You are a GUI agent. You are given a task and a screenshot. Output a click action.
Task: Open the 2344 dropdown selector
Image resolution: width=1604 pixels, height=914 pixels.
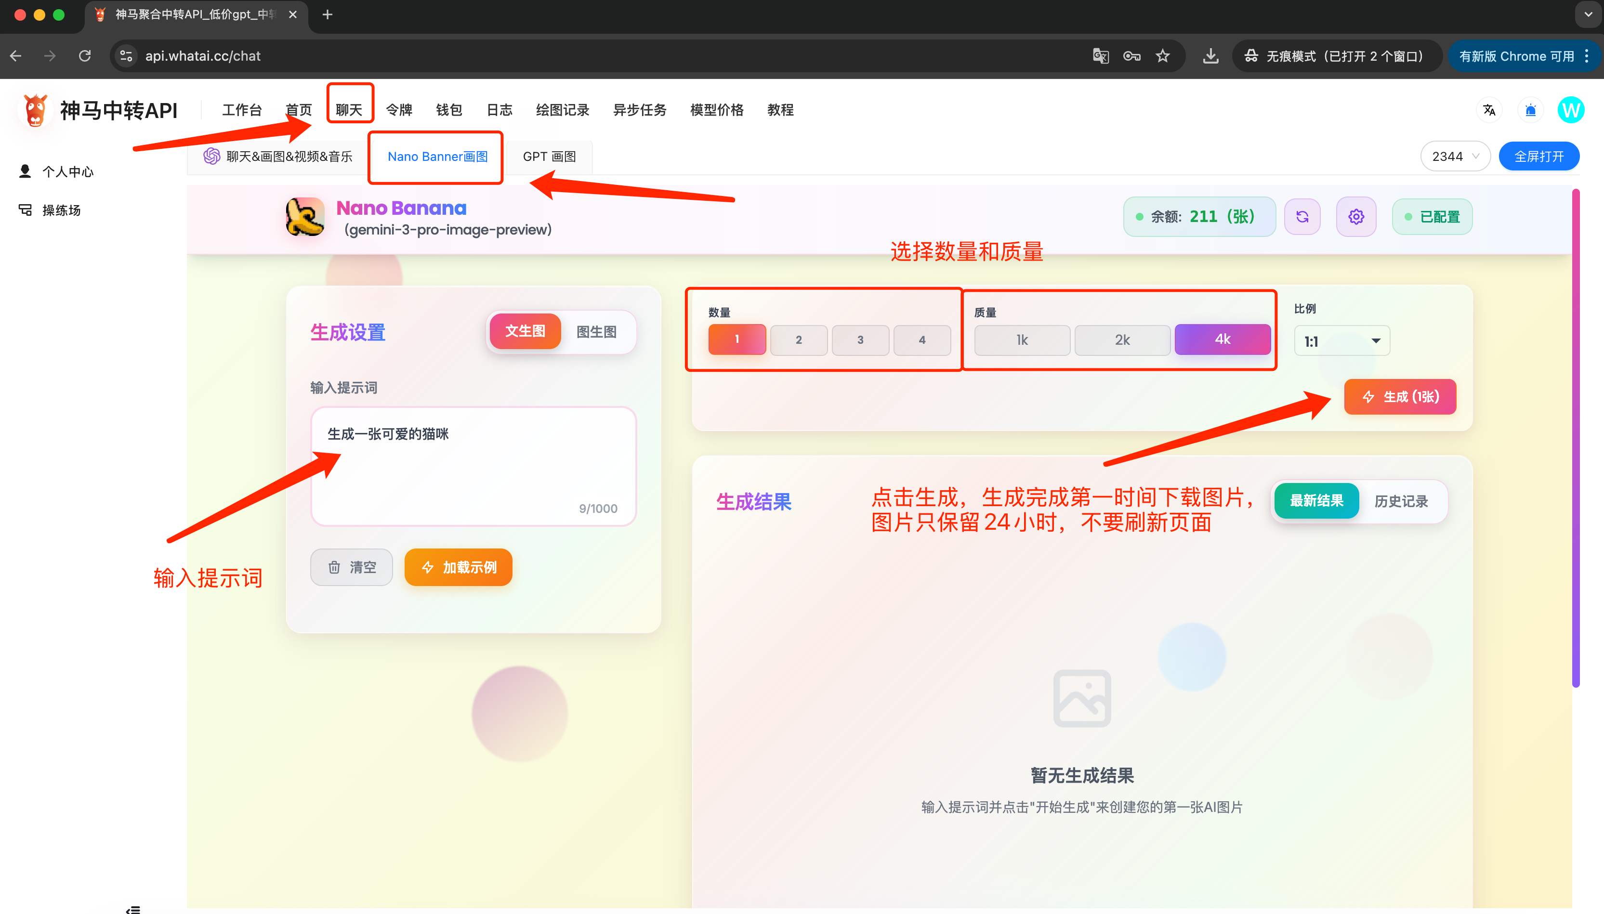point(1454,156)
